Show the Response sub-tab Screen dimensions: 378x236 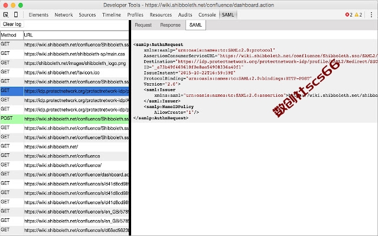click(171, 25)
